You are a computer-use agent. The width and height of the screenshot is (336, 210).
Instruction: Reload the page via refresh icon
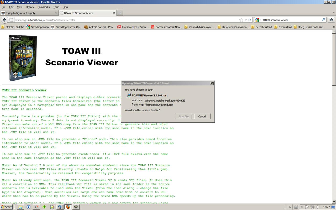click(x=250, y=20)
